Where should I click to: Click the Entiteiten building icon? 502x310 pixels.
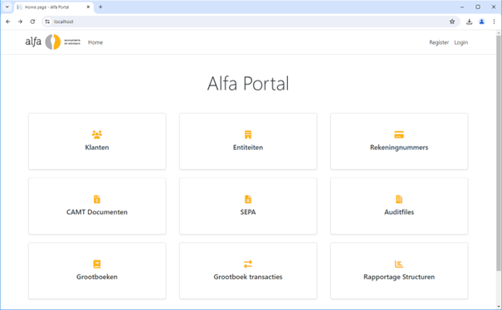[x=248, y=134]
